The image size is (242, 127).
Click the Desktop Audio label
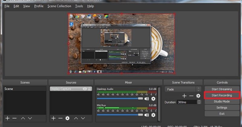[105, 89]
